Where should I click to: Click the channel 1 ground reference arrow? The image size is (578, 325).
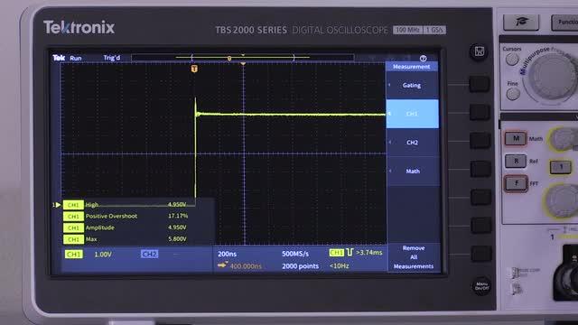point(57,205)
